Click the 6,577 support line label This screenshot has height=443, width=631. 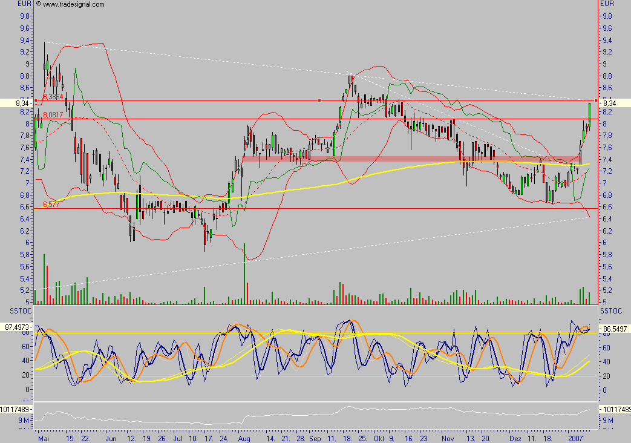51,204
